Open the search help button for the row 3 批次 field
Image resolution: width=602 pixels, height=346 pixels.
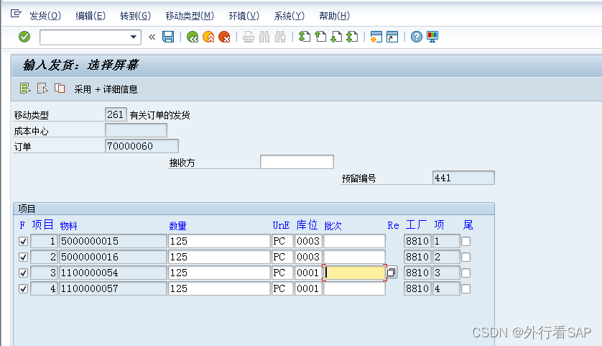coord(392,273)
